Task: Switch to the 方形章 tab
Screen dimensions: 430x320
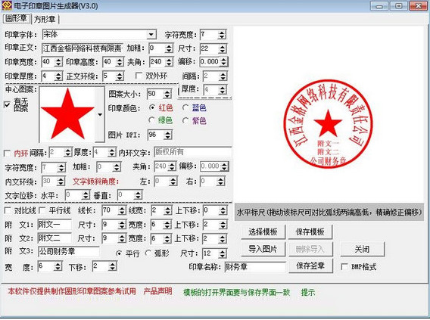Action: (45, 19)
